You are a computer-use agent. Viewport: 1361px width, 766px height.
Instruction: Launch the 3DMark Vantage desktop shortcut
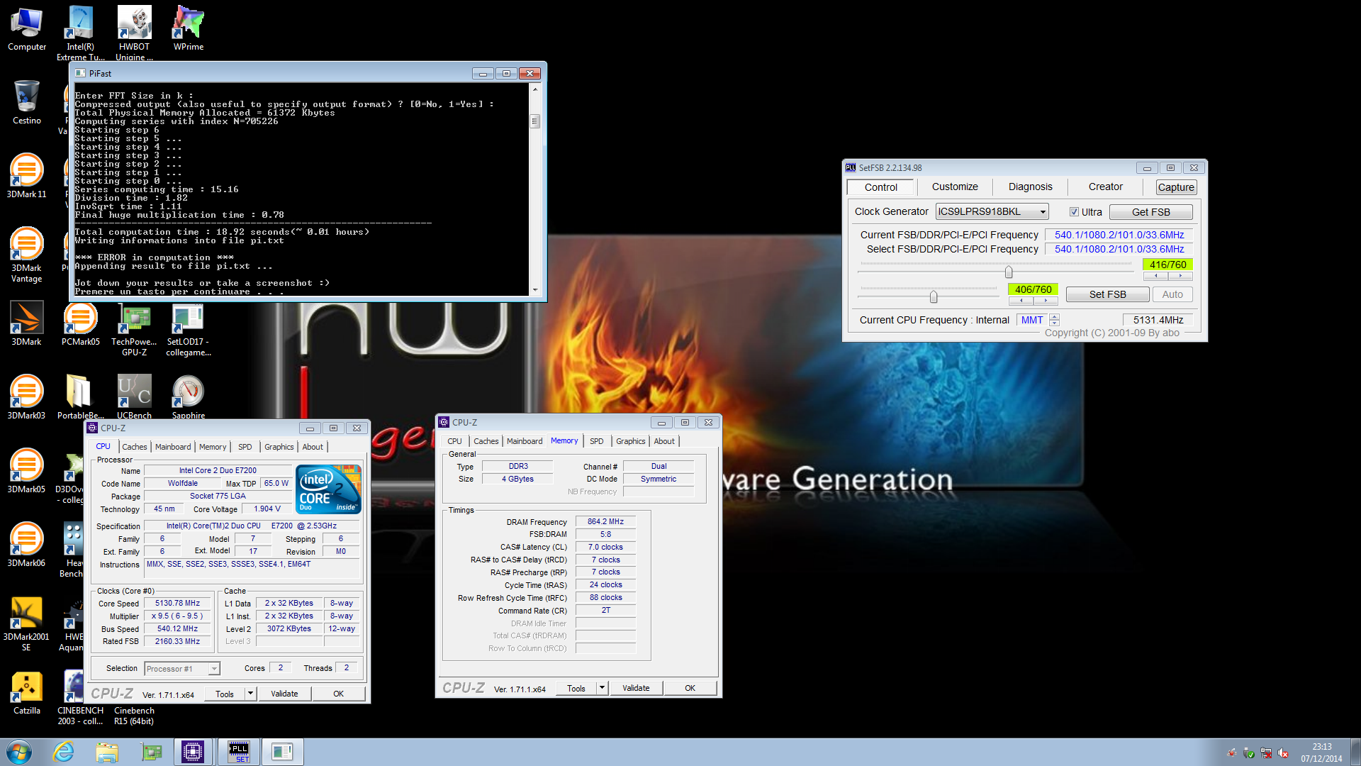[27, 254]
